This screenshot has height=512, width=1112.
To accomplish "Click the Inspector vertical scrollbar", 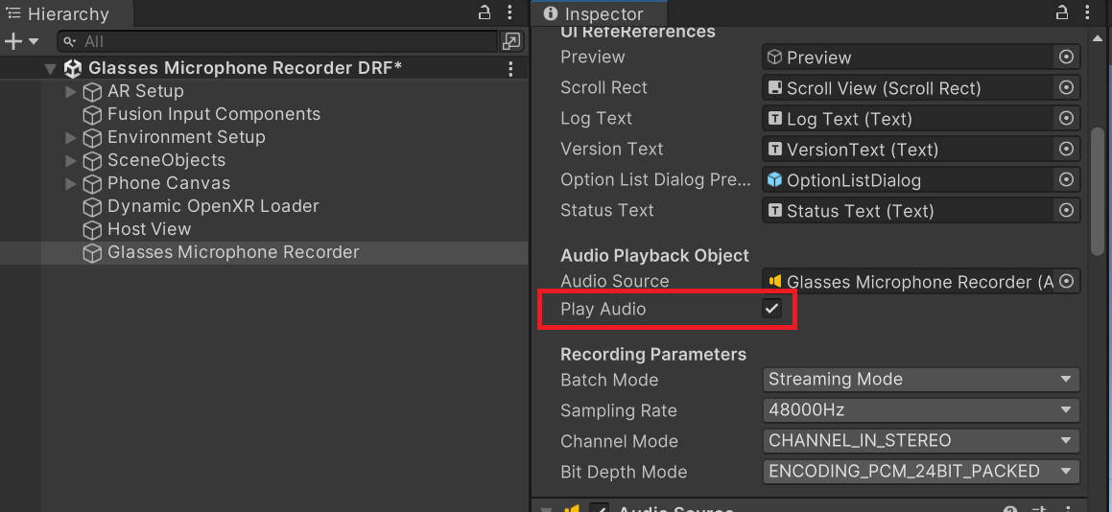I will click(1097, 192).
